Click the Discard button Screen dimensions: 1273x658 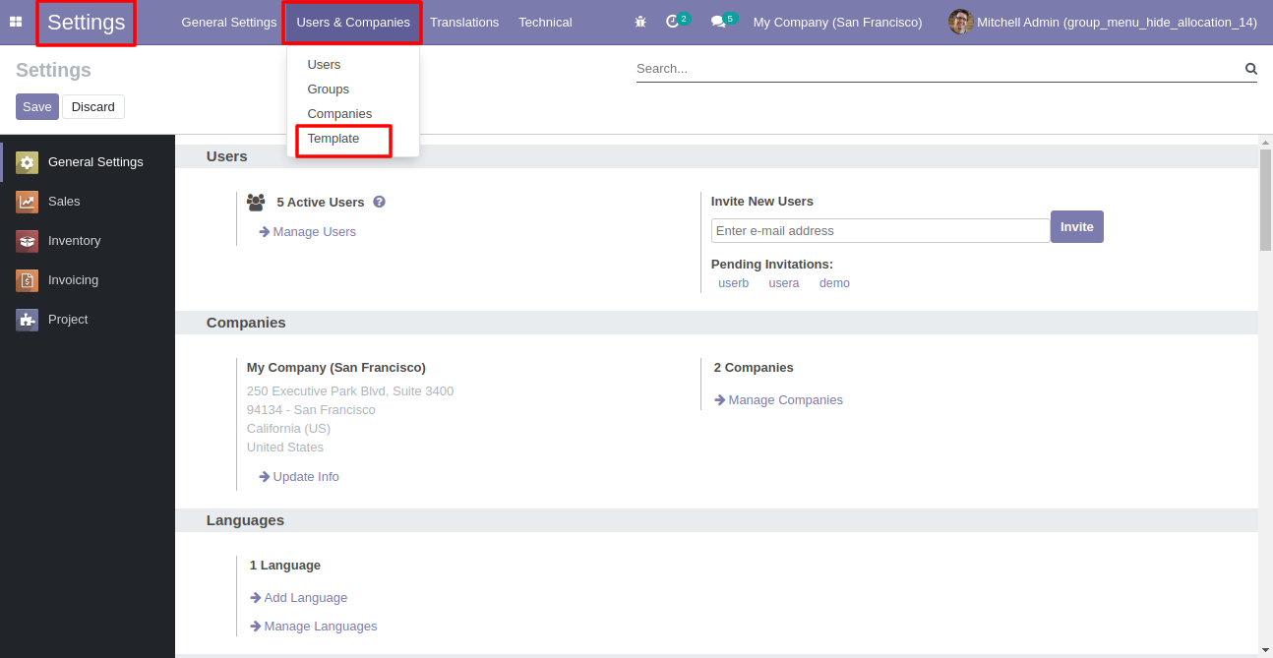93,106
